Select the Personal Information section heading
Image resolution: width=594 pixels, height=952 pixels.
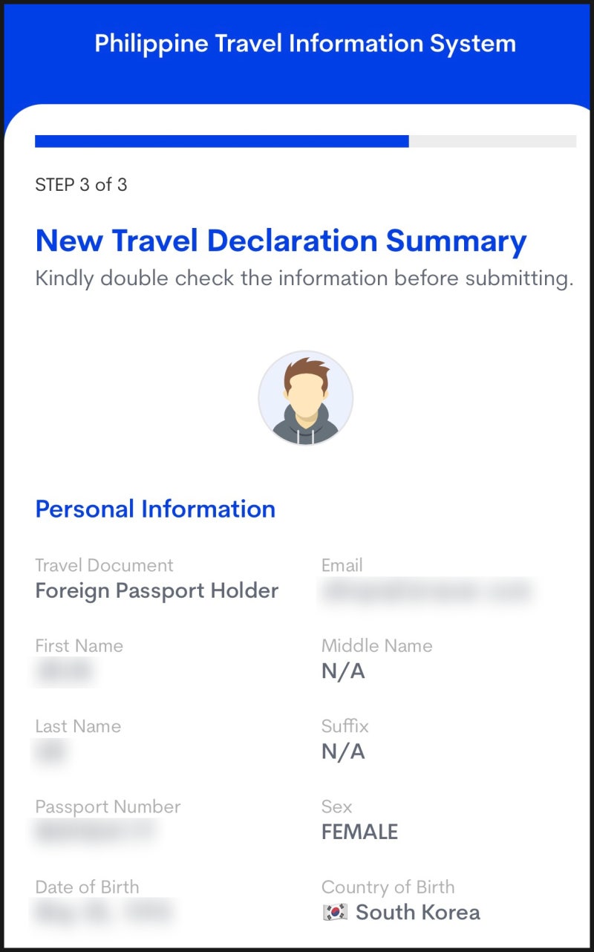155,509
